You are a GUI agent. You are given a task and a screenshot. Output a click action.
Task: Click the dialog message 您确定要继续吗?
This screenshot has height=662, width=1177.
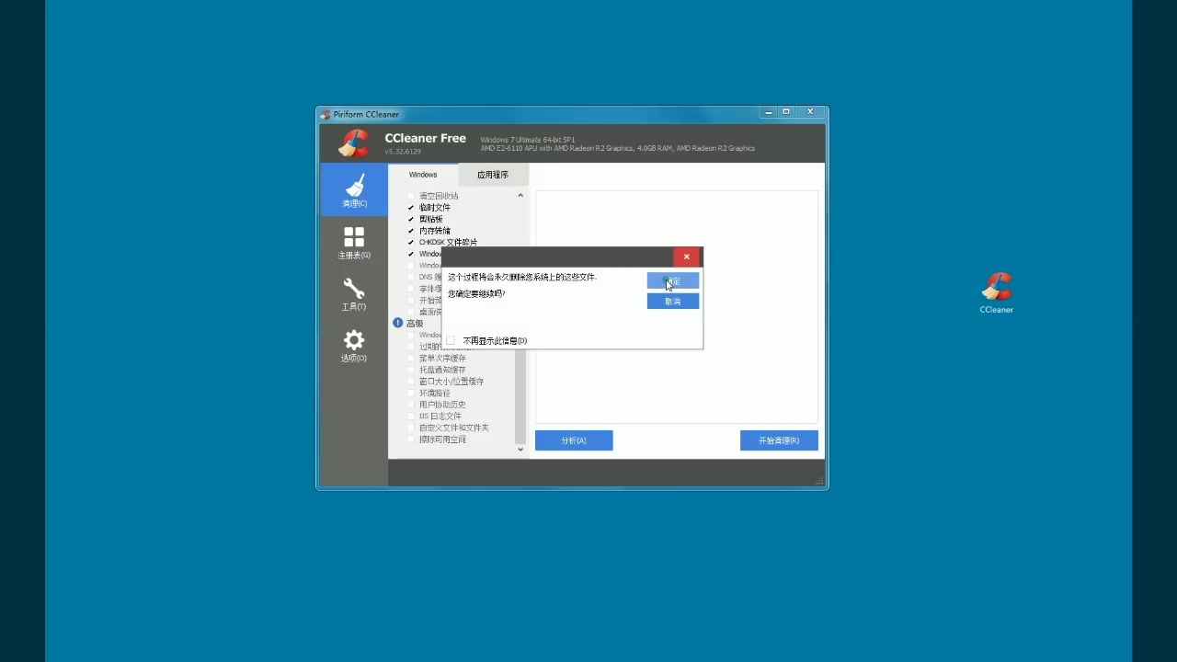[x=476, y=294]
